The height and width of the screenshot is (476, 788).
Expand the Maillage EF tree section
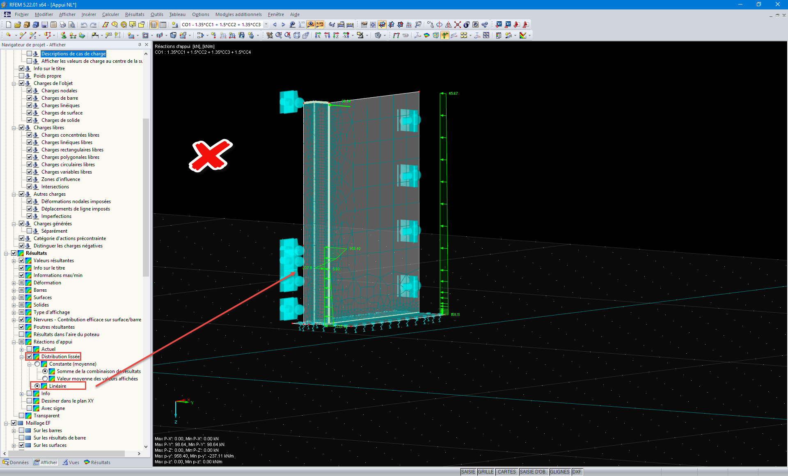pyautogui.click(x=6, y=423)
